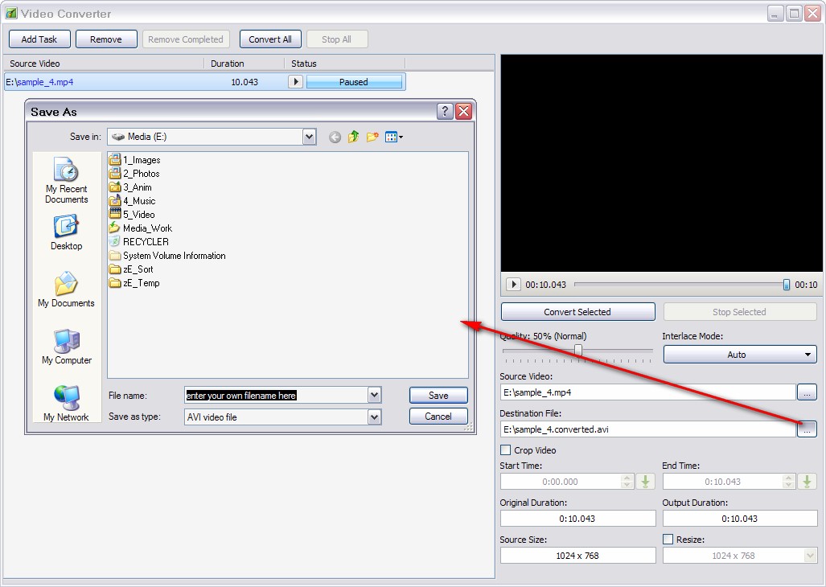
Task: Select the Media_Work folder
Action: click(147, 228)
